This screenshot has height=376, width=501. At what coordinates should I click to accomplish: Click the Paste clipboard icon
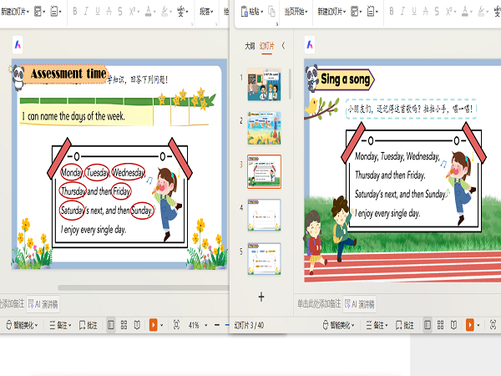pyautogui.click(x=245, y=12)
